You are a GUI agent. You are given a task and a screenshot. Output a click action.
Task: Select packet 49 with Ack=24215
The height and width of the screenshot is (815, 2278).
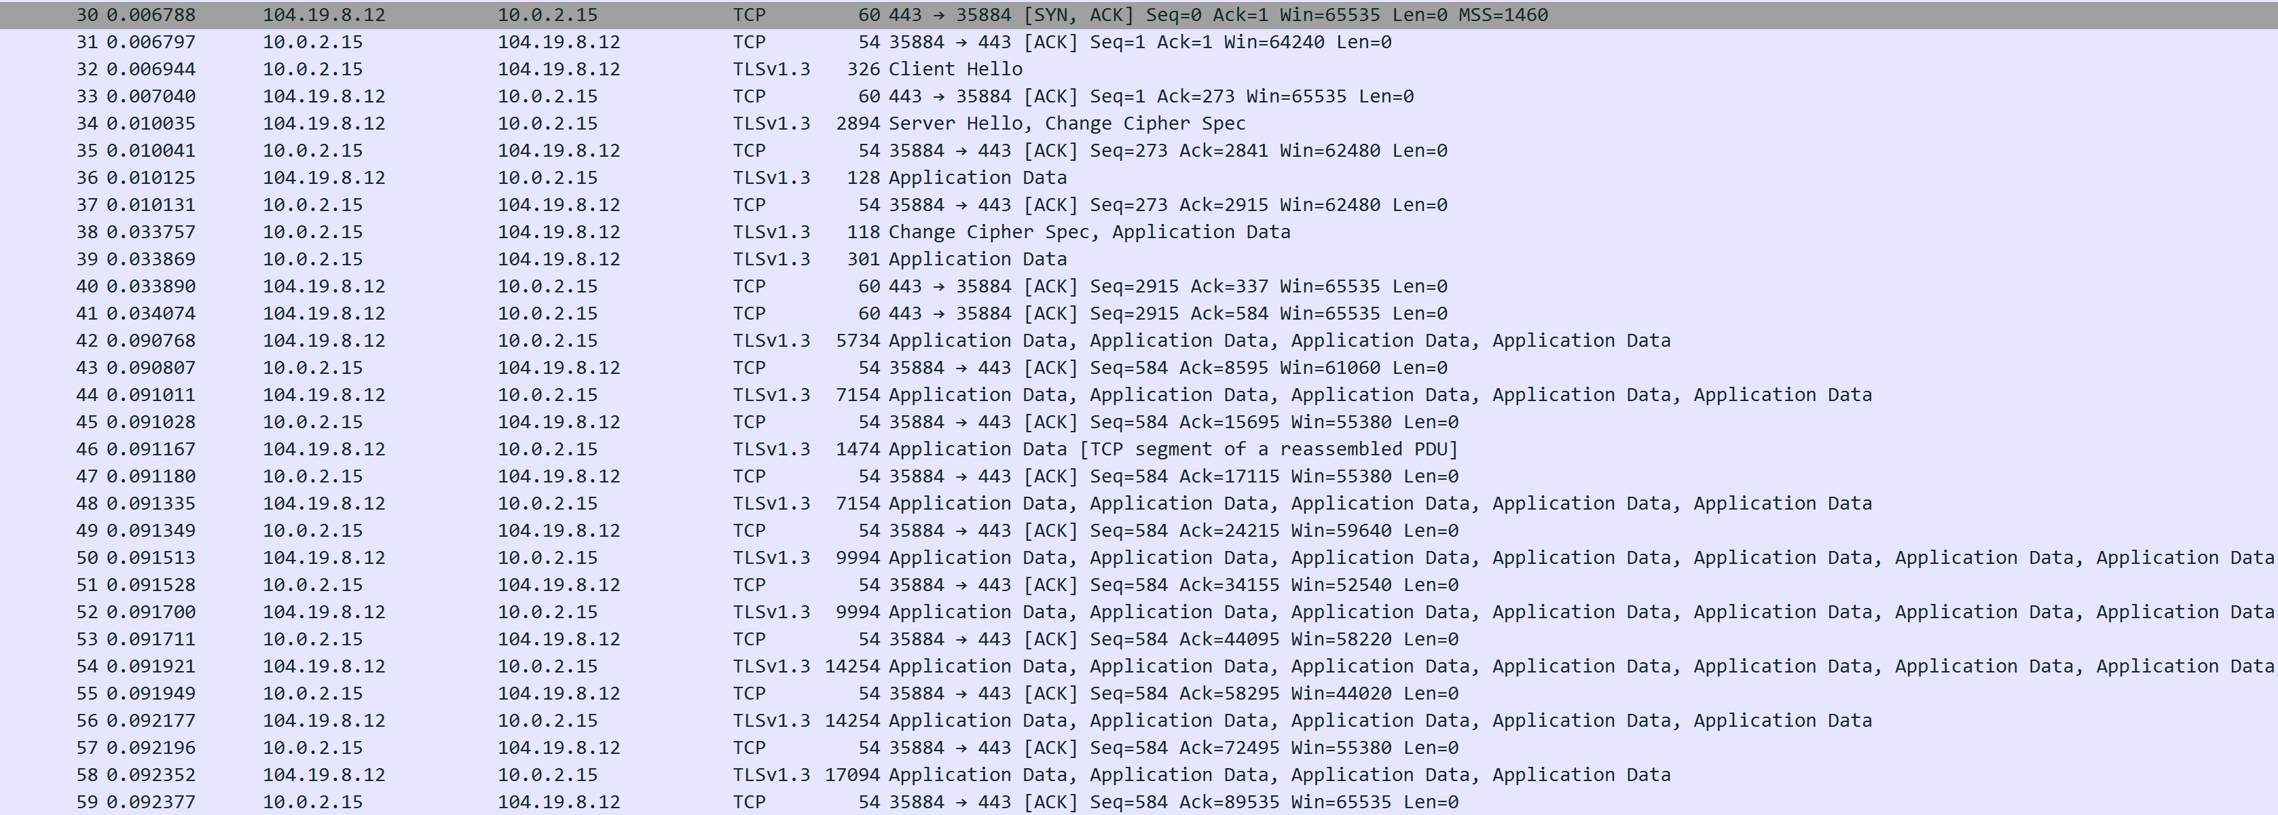click(x=1139, y=531)
